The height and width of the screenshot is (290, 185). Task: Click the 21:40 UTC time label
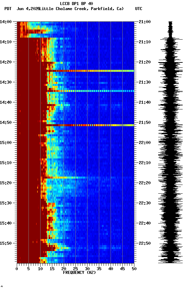(x=145, y=102)
